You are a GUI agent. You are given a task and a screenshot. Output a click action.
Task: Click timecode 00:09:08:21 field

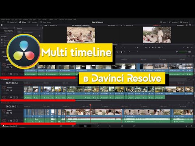click(12, 106)
